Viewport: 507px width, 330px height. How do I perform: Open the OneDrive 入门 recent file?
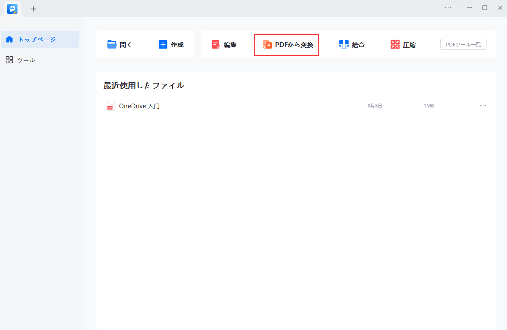pyautogui.click(x=139, y=106)
